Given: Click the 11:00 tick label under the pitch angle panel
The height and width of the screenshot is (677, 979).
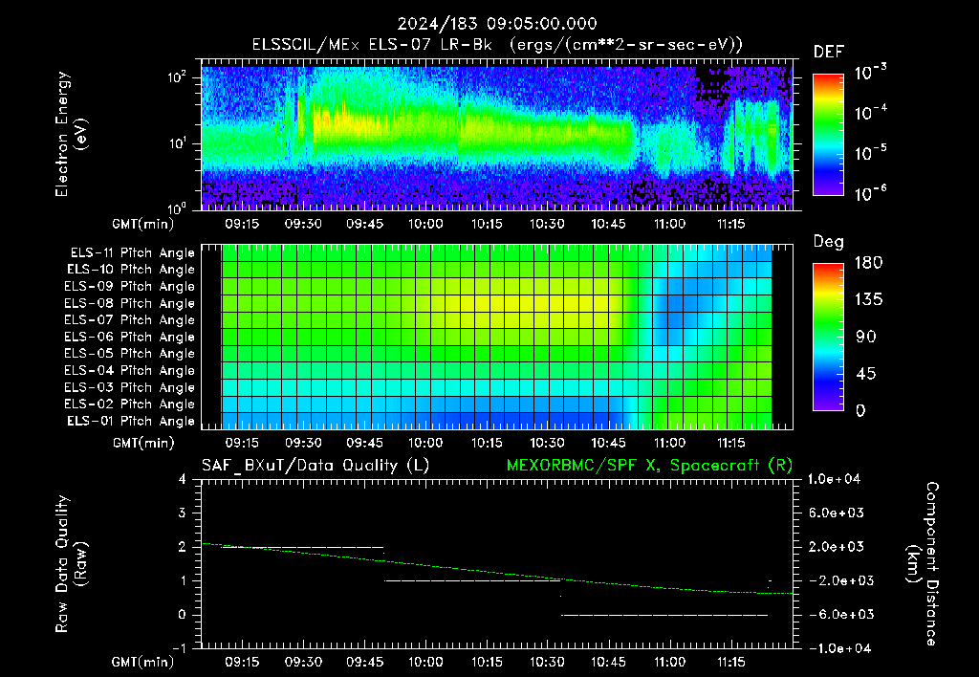Looking at the screenshot, I should [669, 443].
